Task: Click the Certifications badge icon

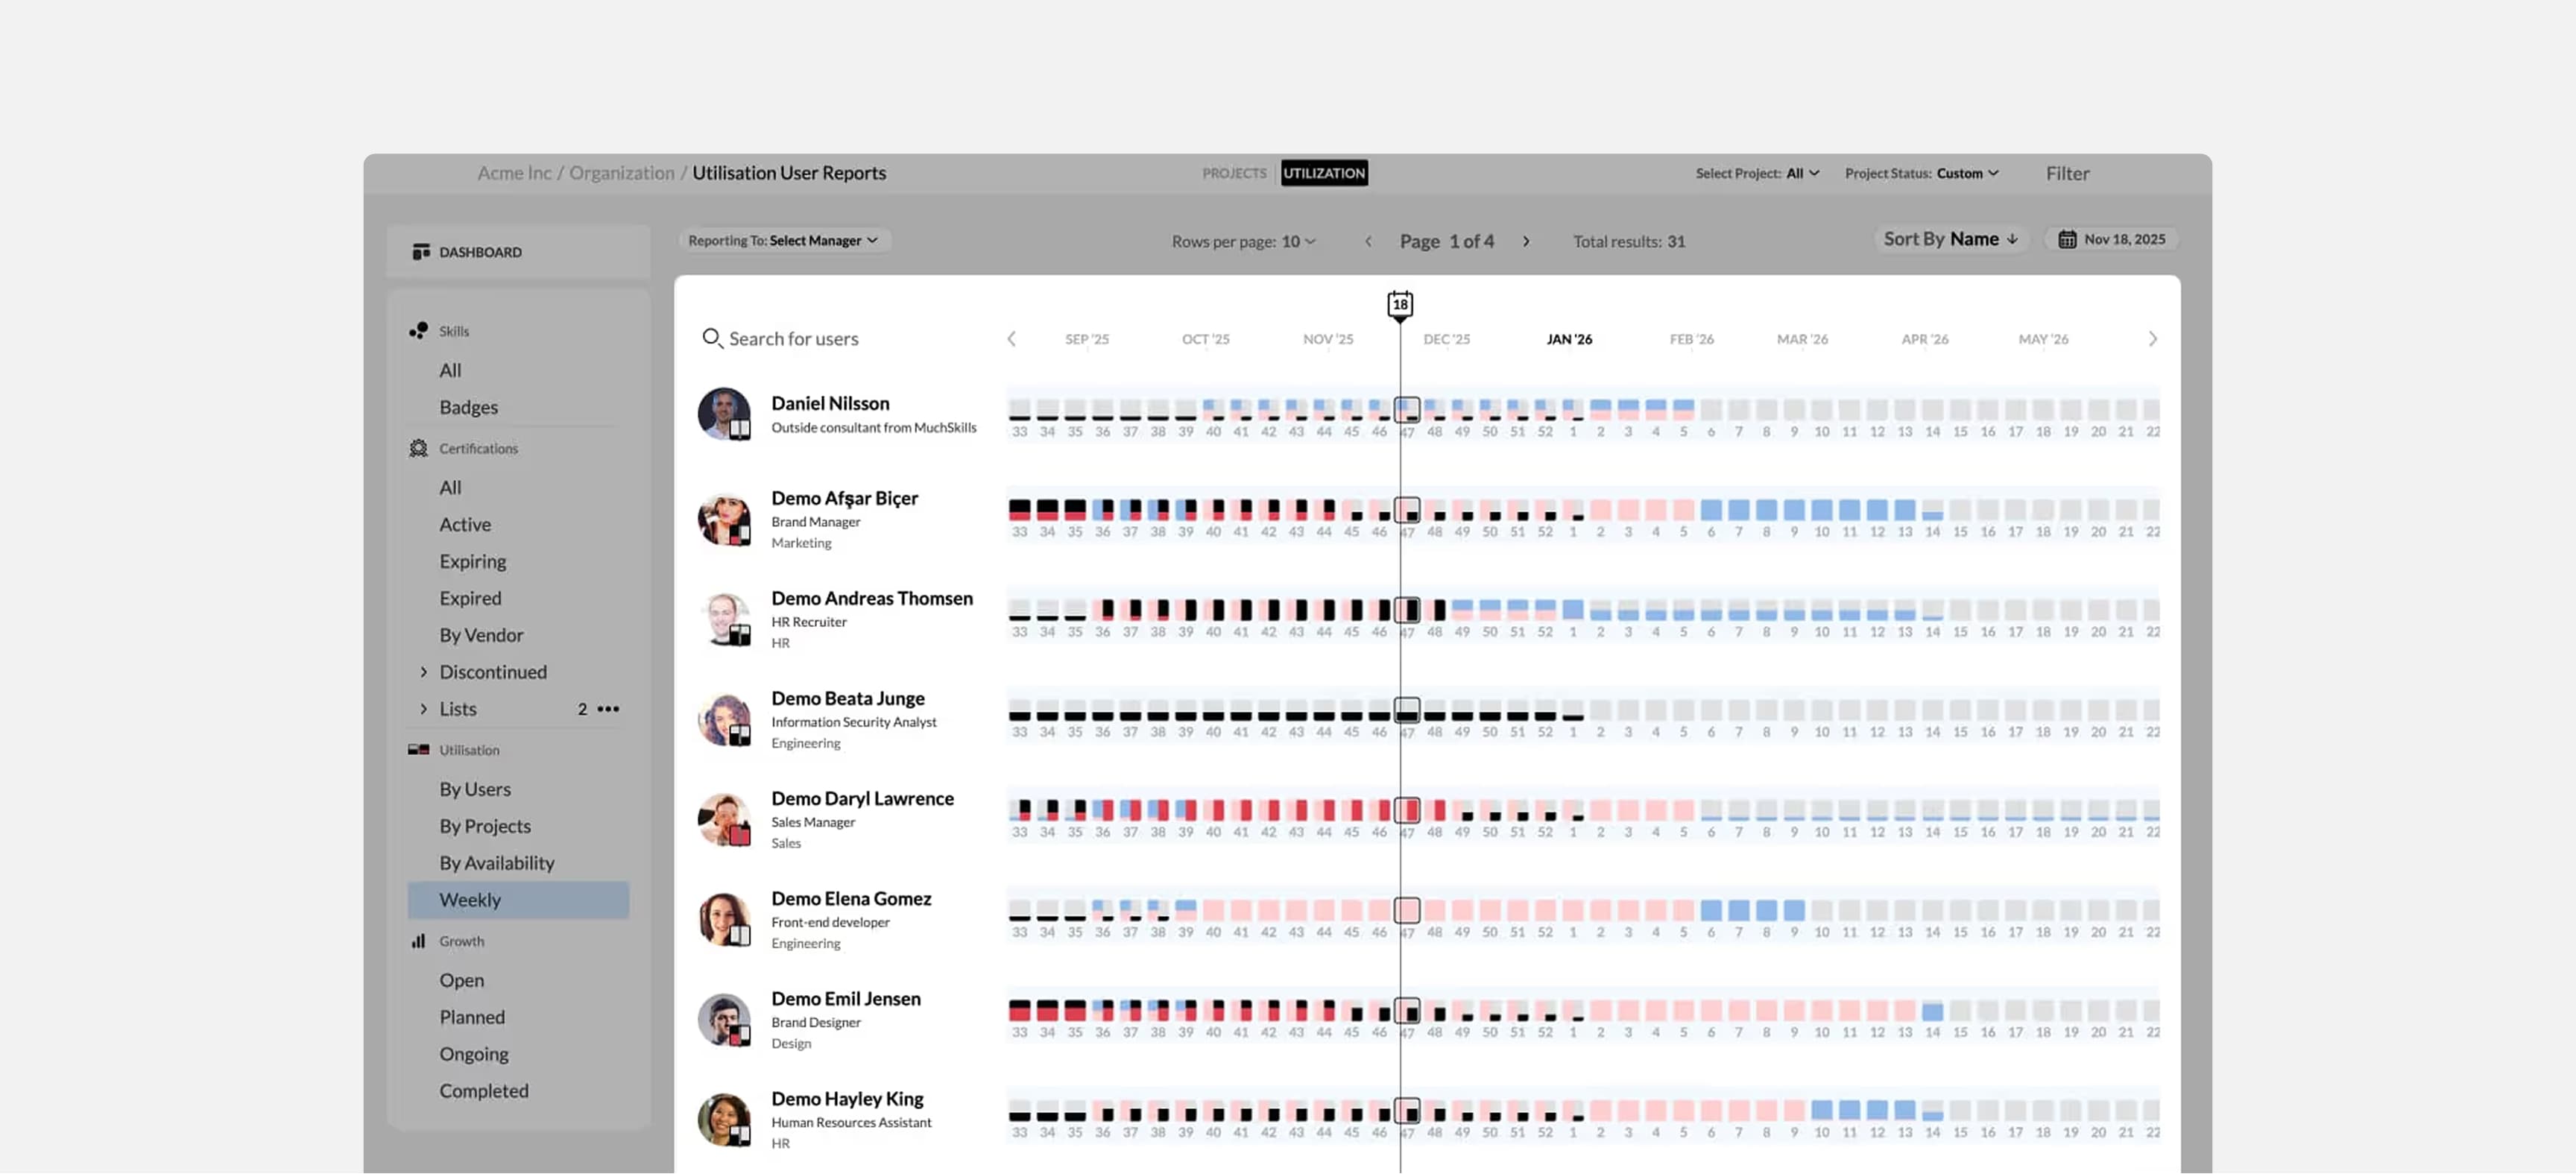Action: 418,448
